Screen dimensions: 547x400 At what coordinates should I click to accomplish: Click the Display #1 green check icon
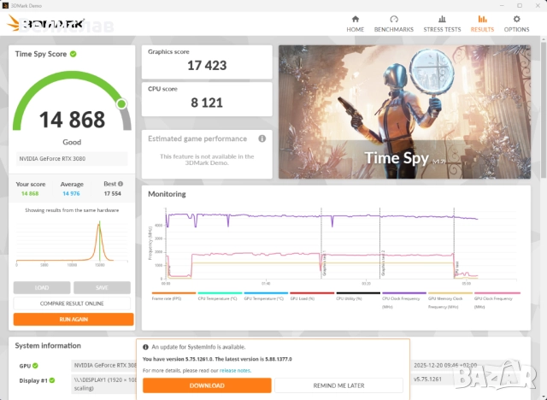52,380
